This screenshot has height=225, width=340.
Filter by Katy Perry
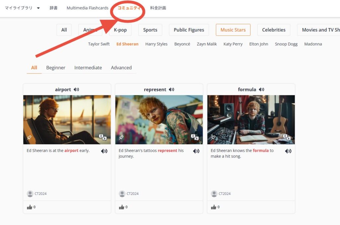click(x=233, y=44)
